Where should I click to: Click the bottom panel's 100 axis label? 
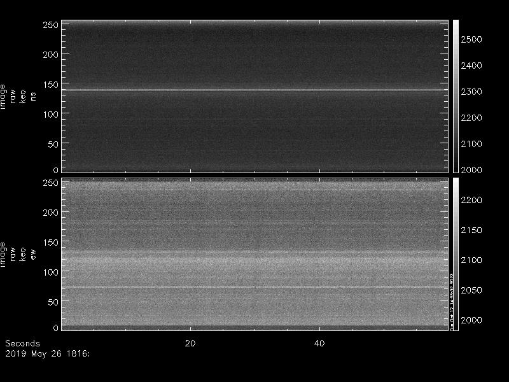coord(50,272)
